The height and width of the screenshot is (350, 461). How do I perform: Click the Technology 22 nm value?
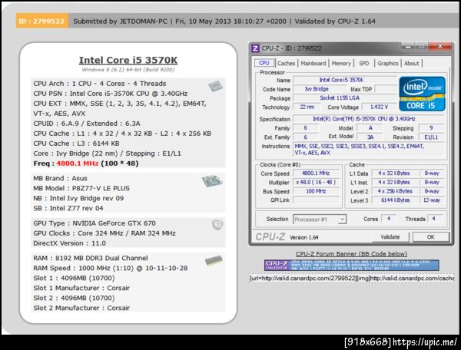pos(307,107)
